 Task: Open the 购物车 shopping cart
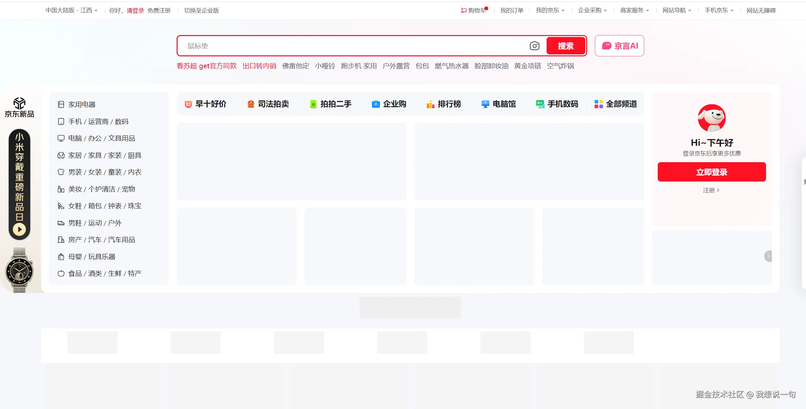pos(473,10)
